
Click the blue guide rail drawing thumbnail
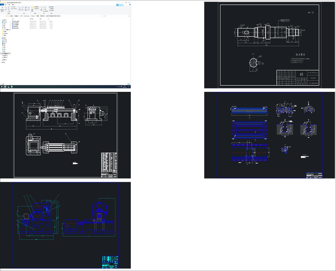pyautogui.click(x=269, y=135)
